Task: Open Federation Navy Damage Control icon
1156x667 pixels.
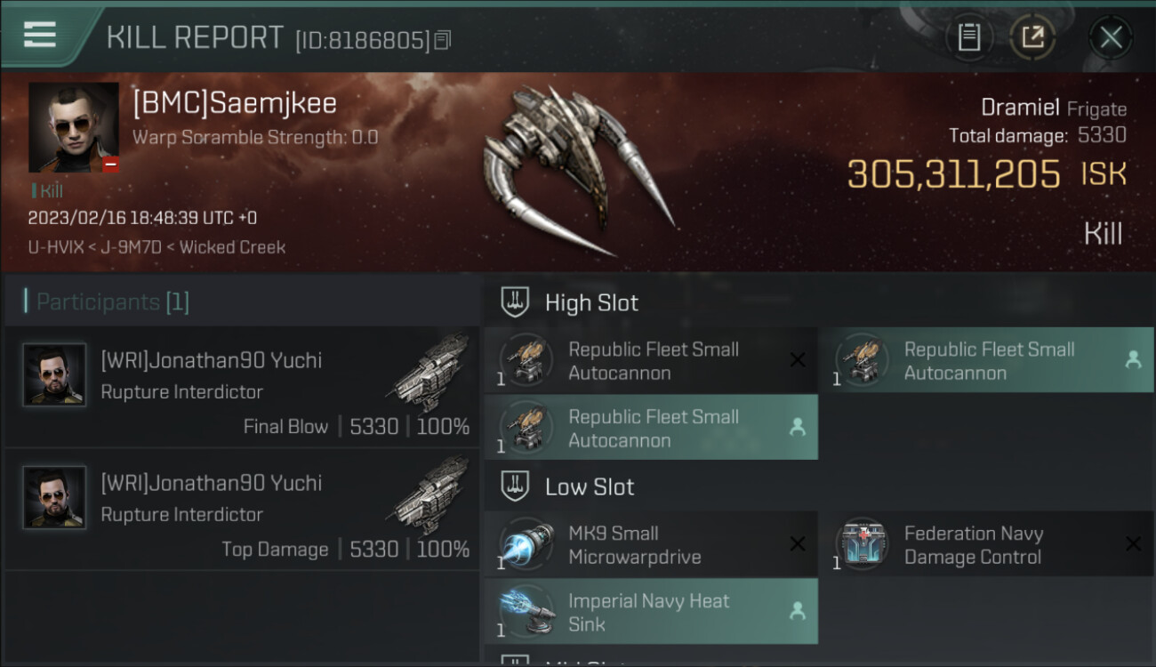Action: tap(861, 544)
